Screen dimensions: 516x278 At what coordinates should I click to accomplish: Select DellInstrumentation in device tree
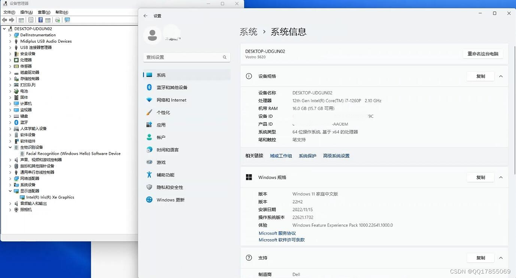[38, 35]
